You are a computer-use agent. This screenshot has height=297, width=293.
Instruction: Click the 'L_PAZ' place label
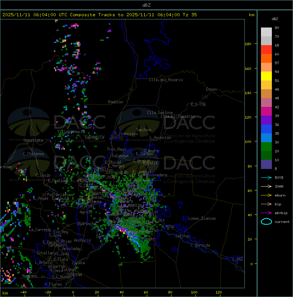pos(238,259)
